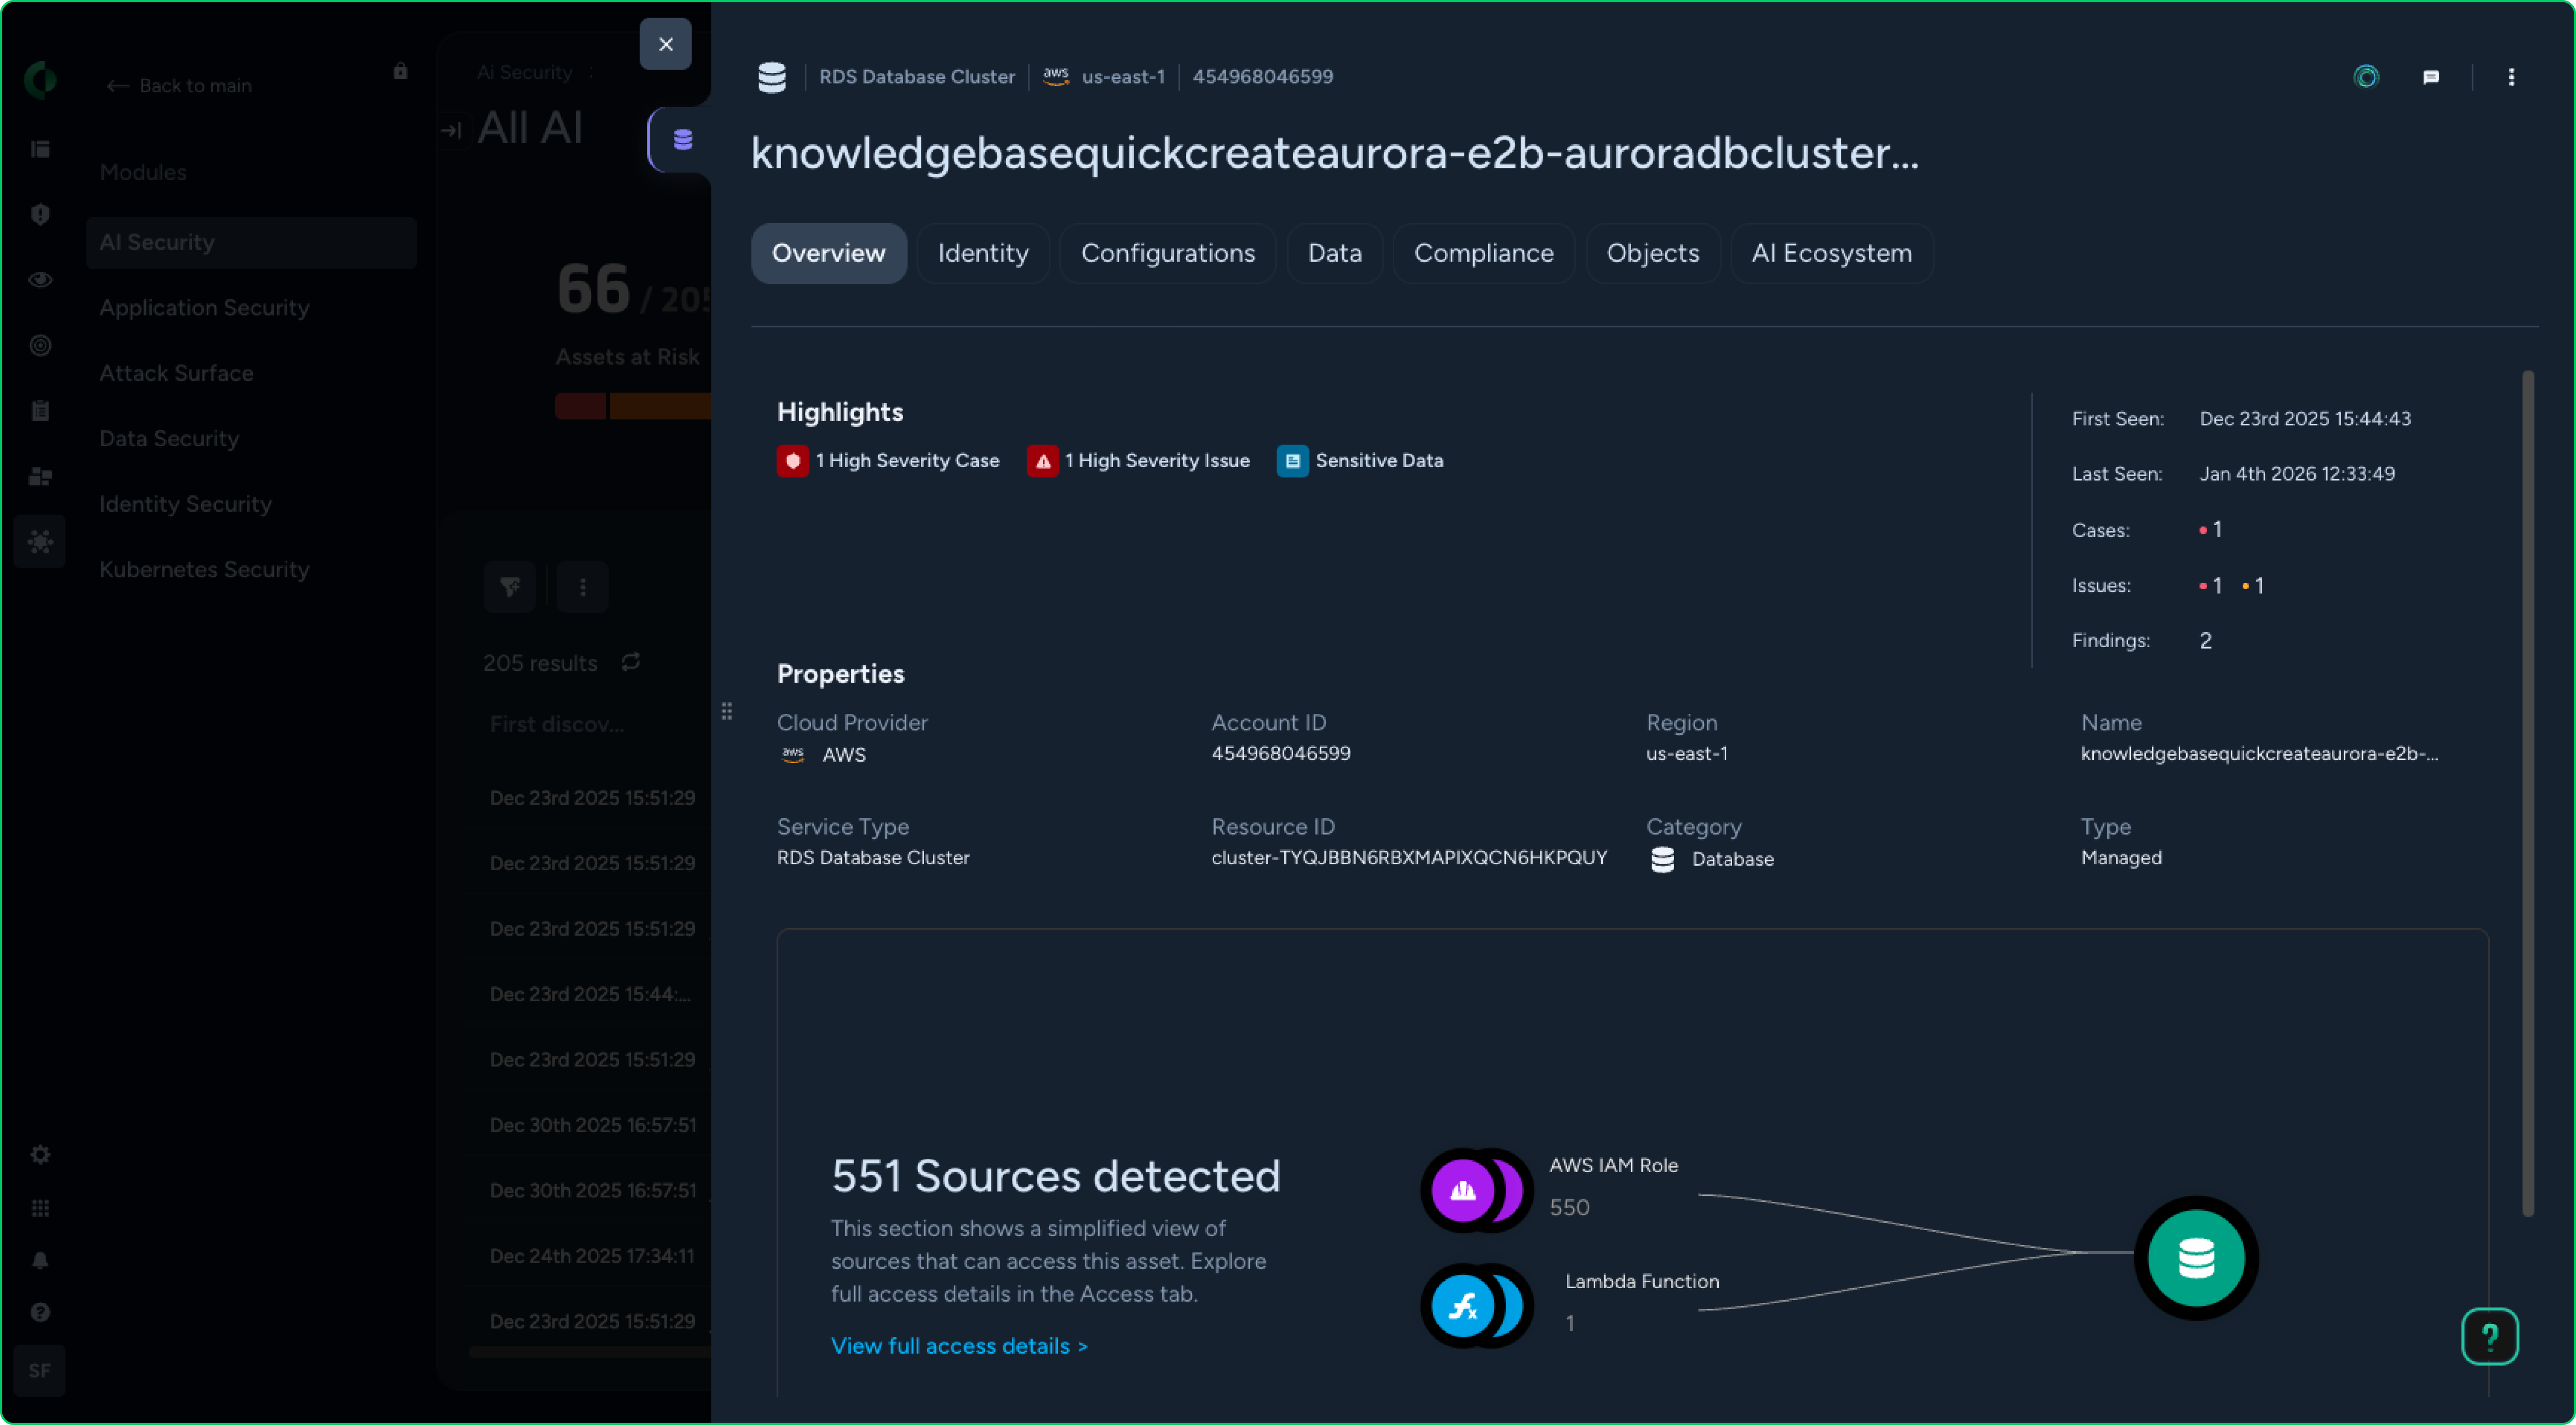
Task: Click the teal circular AI assistant icon
Action: (x=2366, y=77)
